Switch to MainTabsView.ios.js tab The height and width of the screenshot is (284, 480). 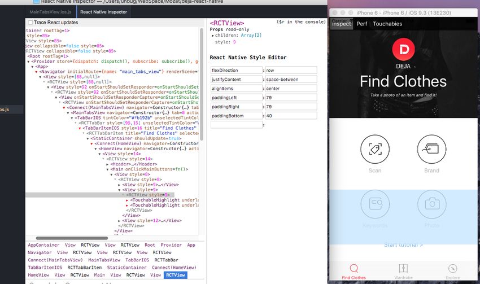(x=50, y=12)
